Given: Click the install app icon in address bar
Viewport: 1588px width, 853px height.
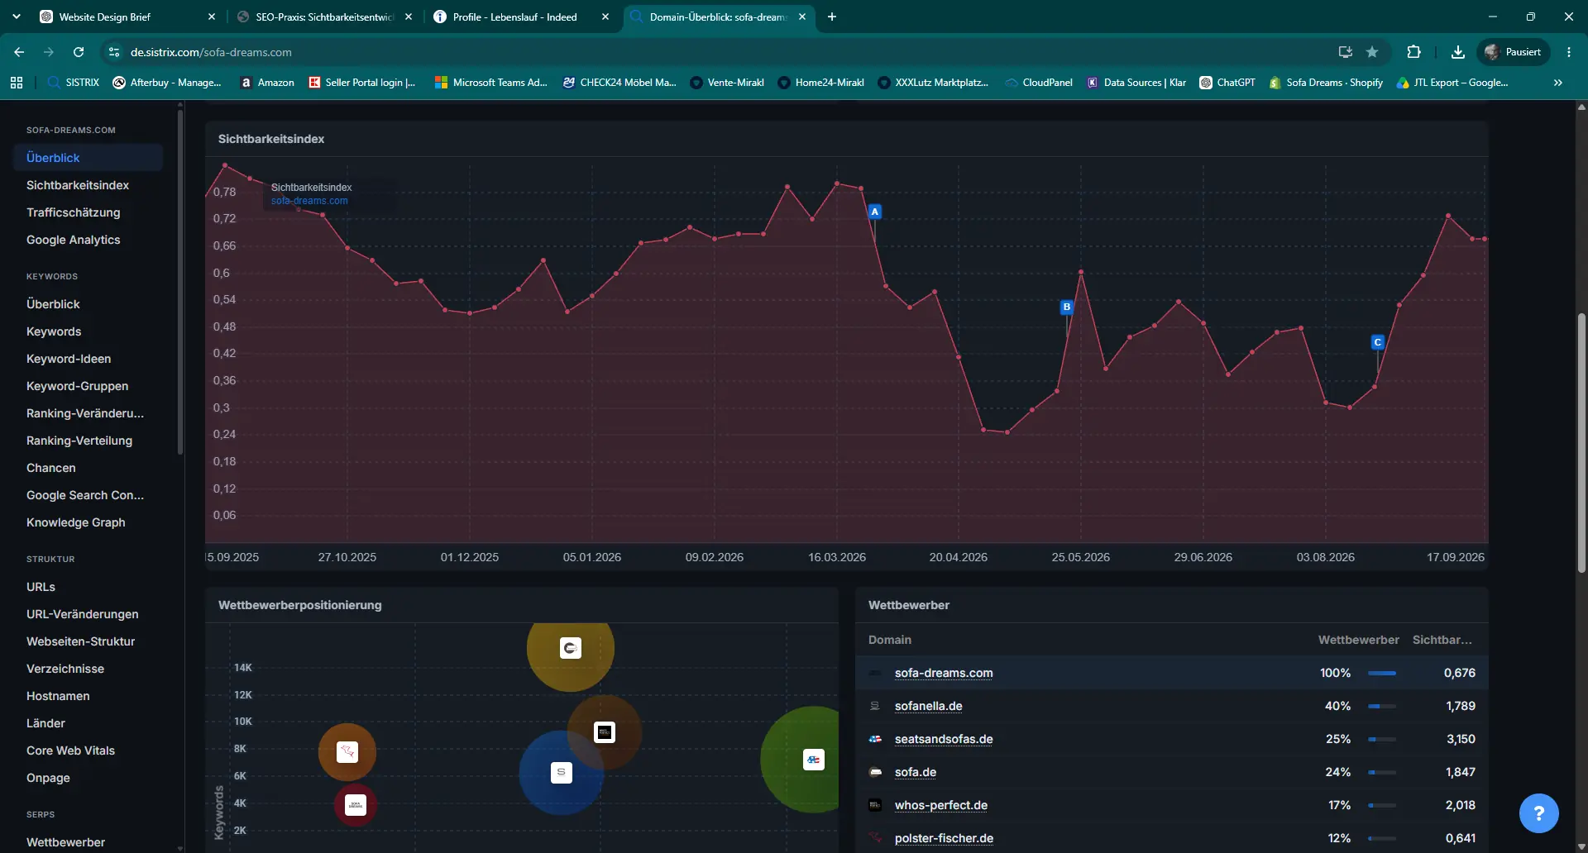Looking at the screenshot, I should (1346, 52).
